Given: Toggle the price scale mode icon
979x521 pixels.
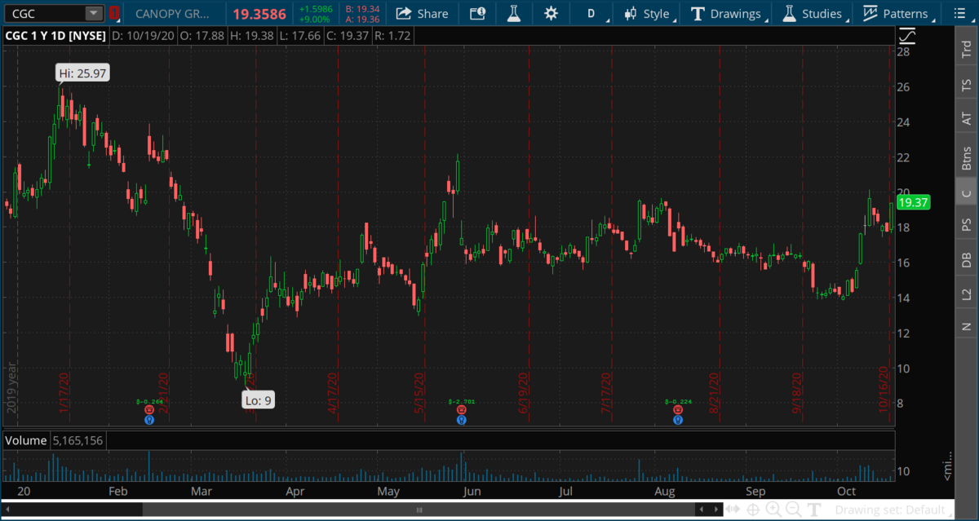Looking at the screenshot, I should coord(906,37).
